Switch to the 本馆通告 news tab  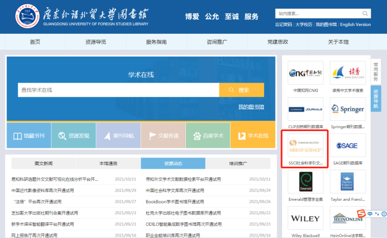click(108, 164)
